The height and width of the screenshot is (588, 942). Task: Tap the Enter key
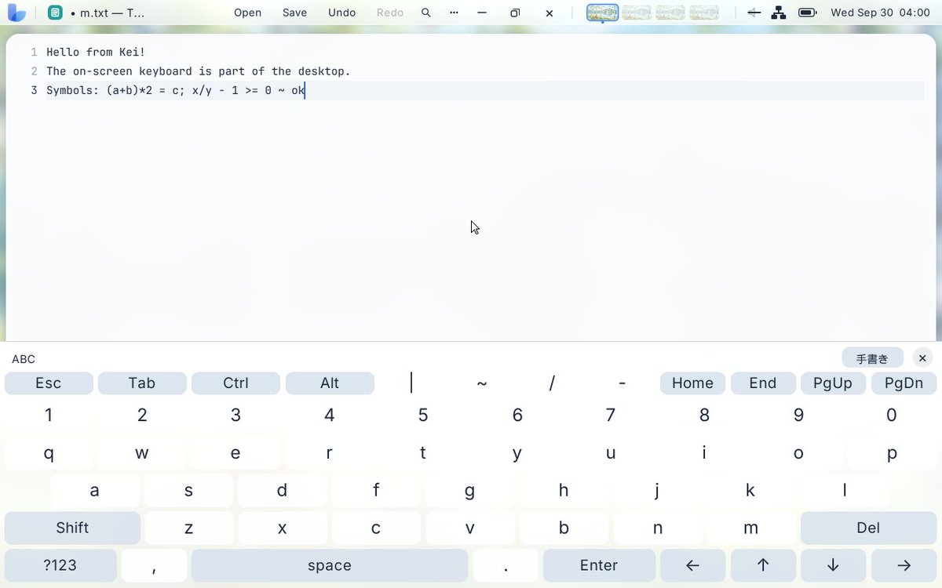click(599, 565)
